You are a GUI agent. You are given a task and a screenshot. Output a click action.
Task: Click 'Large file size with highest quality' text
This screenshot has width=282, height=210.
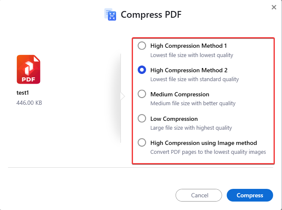[x=191, y=128]
